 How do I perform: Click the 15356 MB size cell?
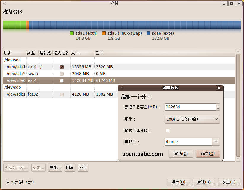pos(81,67)
